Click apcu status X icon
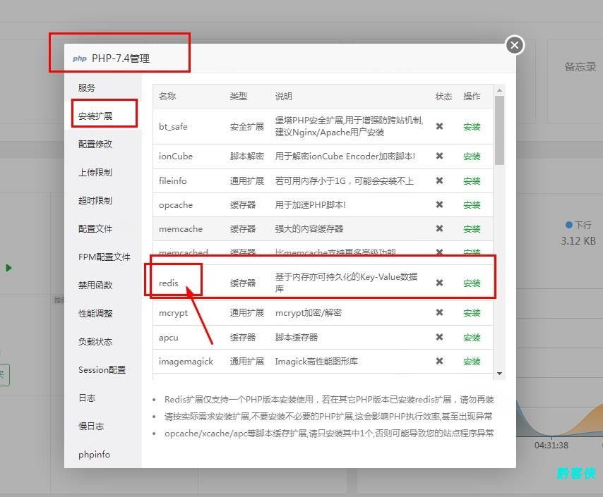The width and height of the screenshot is (603, 497). coord(440,337)
